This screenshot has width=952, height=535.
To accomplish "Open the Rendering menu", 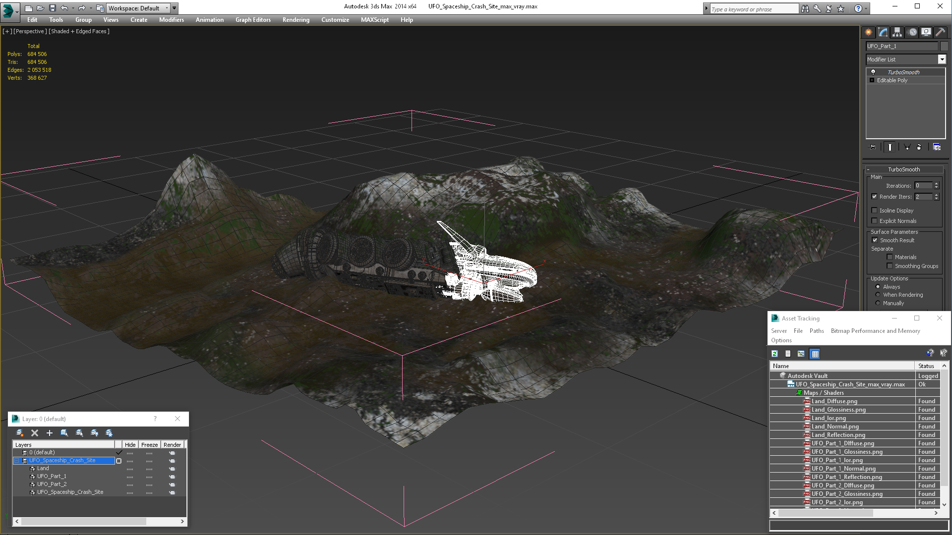I will pos(296,20).
